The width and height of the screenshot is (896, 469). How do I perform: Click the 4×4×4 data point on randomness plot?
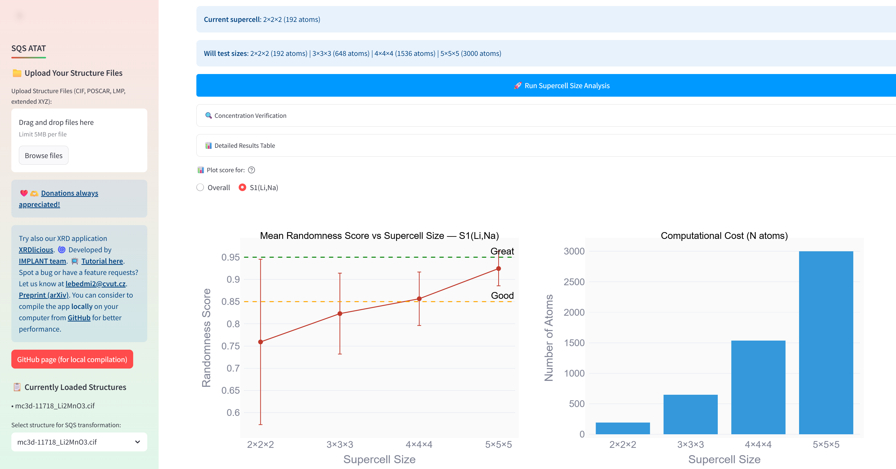[419, 299]
